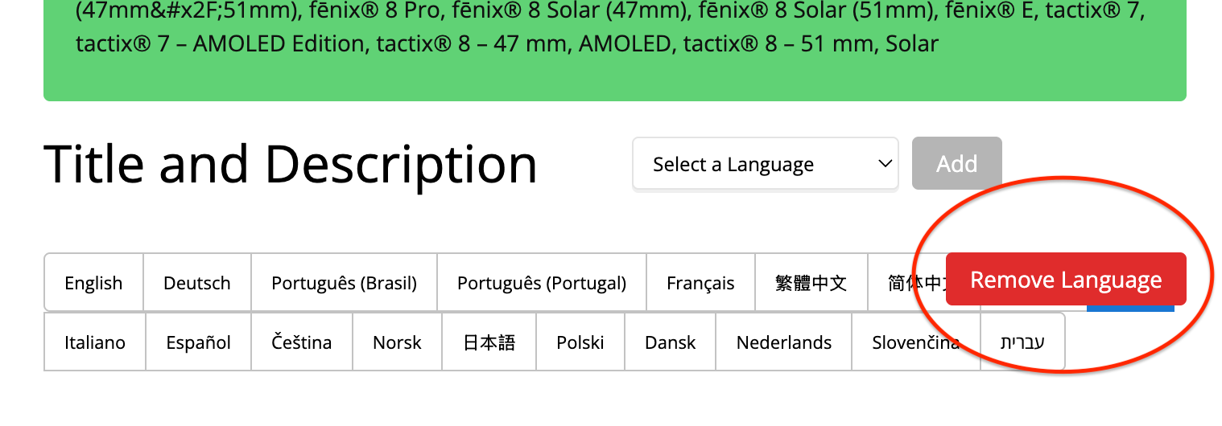Switch to the Norsk tab
1222x426 pixels.
click(397, 342)
